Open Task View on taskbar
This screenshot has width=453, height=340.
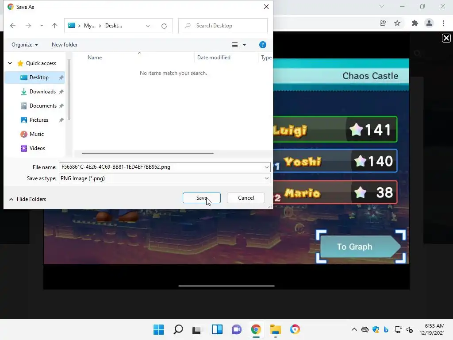pyautogui.click(x=197, y=330)
